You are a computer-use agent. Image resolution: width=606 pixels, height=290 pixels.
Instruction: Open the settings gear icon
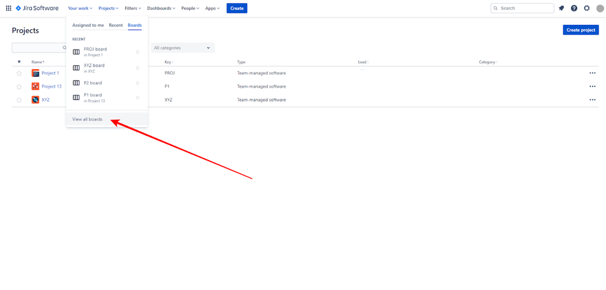(x=587, y=8)
